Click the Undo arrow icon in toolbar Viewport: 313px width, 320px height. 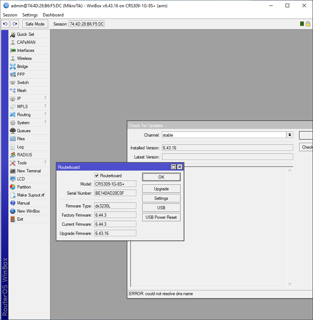point(5,24)
